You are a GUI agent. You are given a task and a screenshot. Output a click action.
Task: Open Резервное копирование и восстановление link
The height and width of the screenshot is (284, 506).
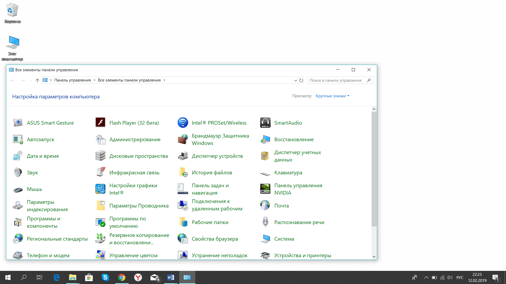pos(139,239)
